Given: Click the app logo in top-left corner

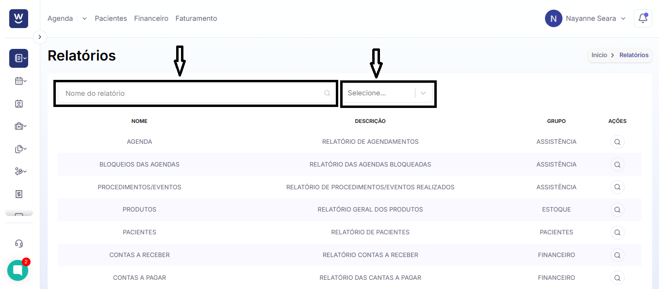Looking at the screenshot, I should (18, 18).
